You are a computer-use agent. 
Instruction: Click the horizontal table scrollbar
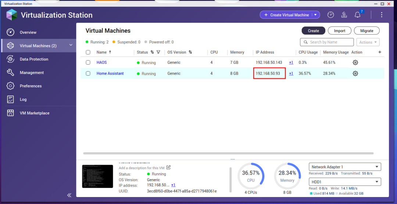pos(228,153)
